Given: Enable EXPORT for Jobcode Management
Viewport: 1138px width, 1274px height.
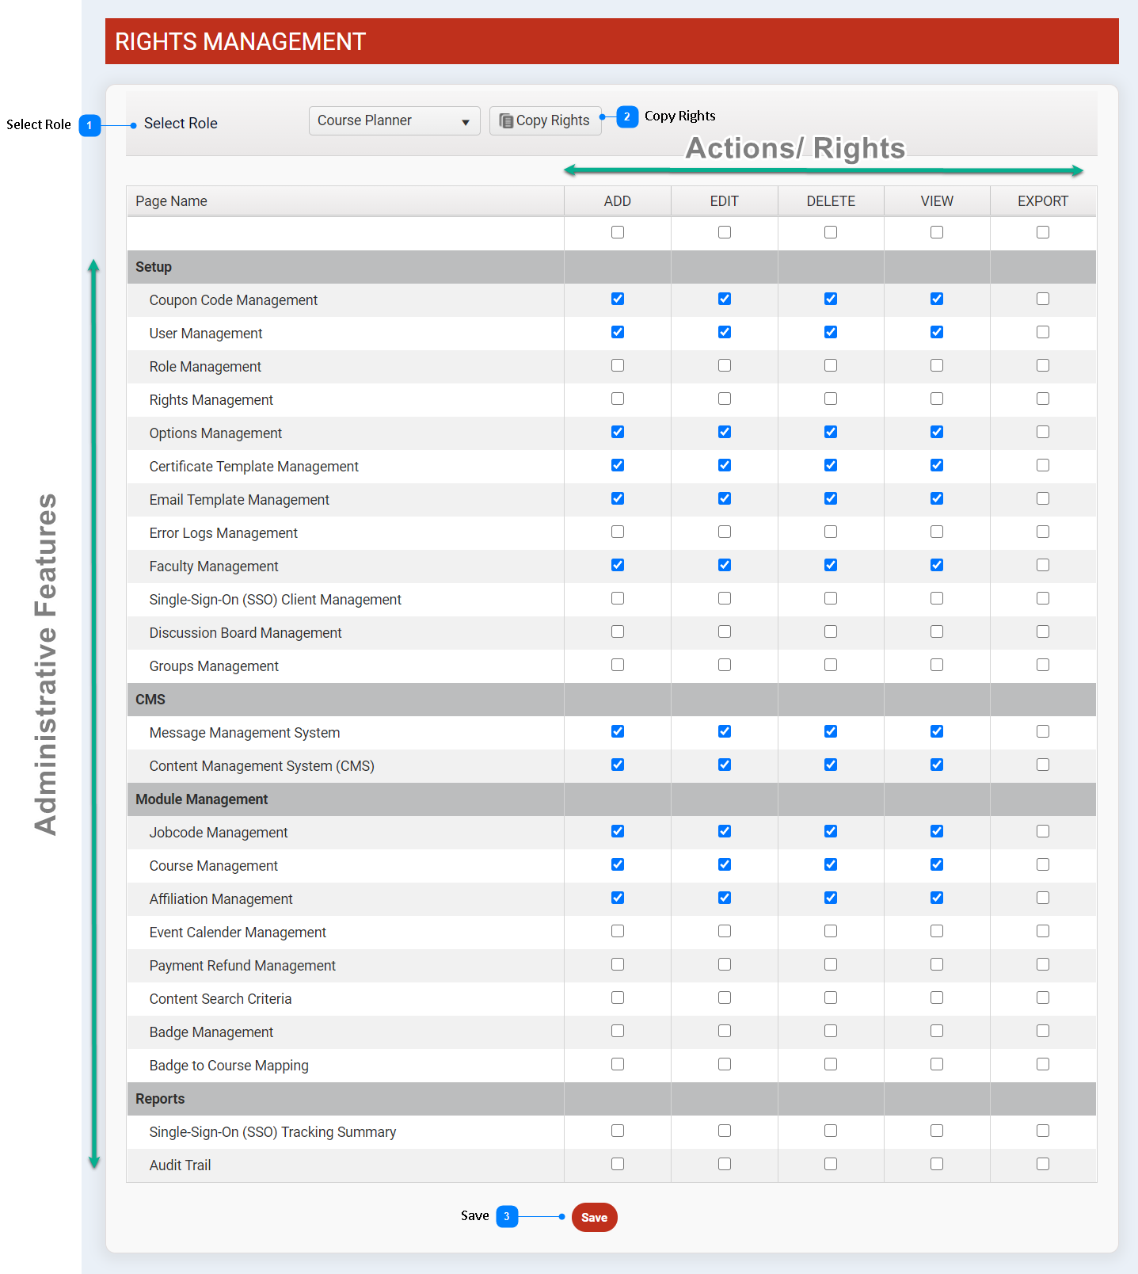Looking at the screenshot, I should [x=1042, y=831].
